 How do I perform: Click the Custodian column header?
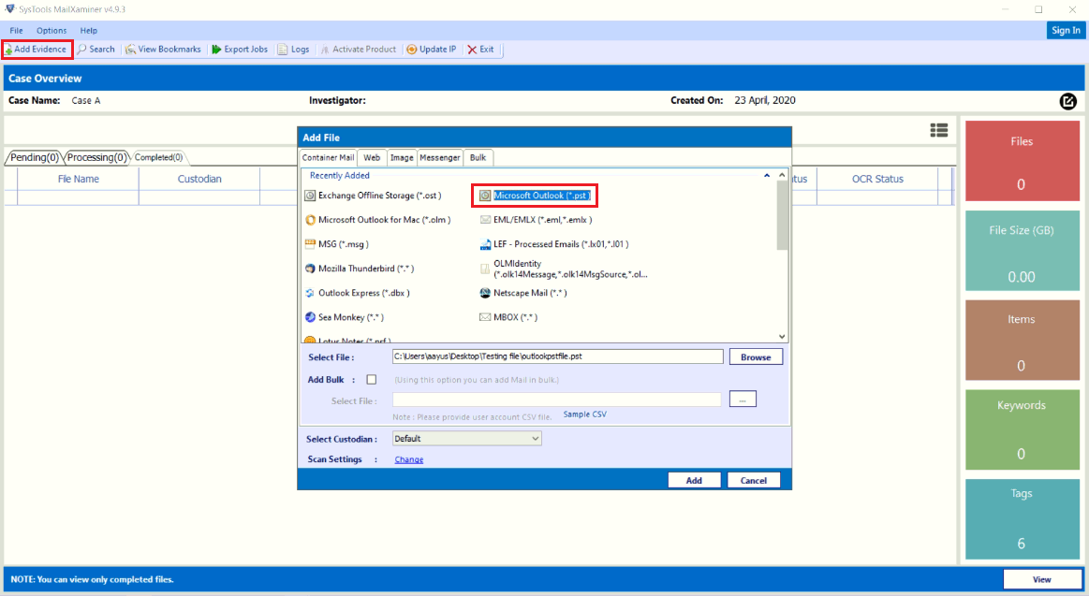[x=199, y=179]
